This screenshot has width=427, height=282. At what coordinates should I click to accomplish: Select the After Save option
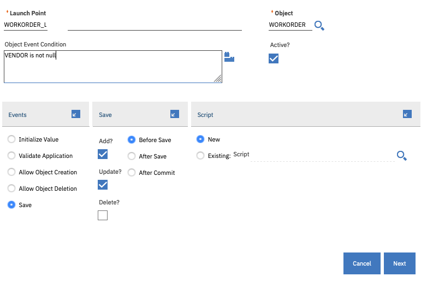point(132,156)
